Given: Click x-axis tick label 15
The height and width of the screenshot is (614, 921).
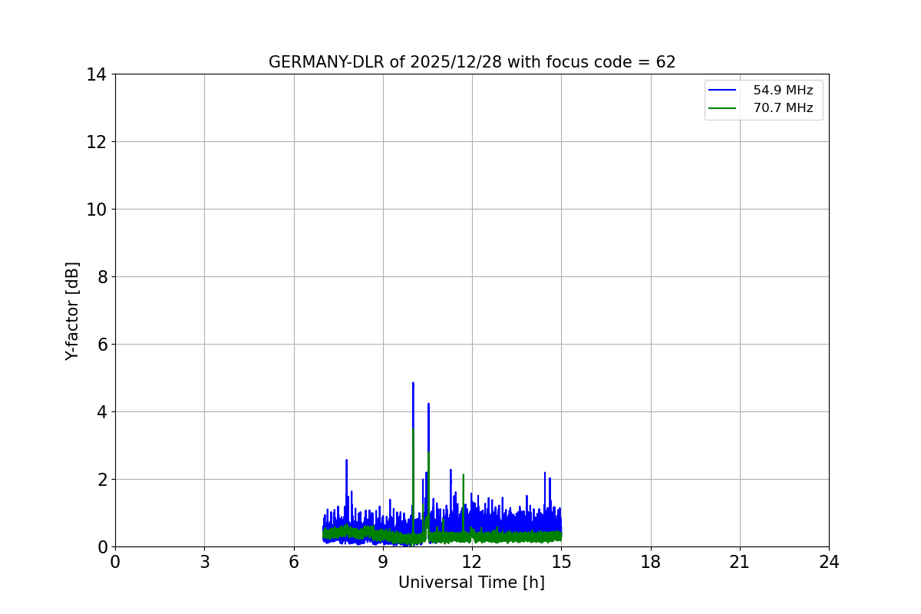Looking at the screenshot, I should point(561,562).
